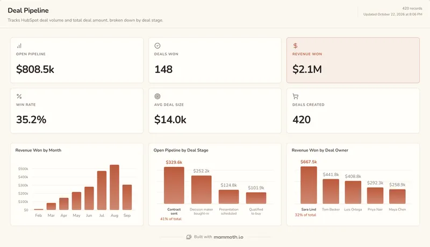
Task: Click the $329.6k label above Contract sent
Action: tap(174, 162)
